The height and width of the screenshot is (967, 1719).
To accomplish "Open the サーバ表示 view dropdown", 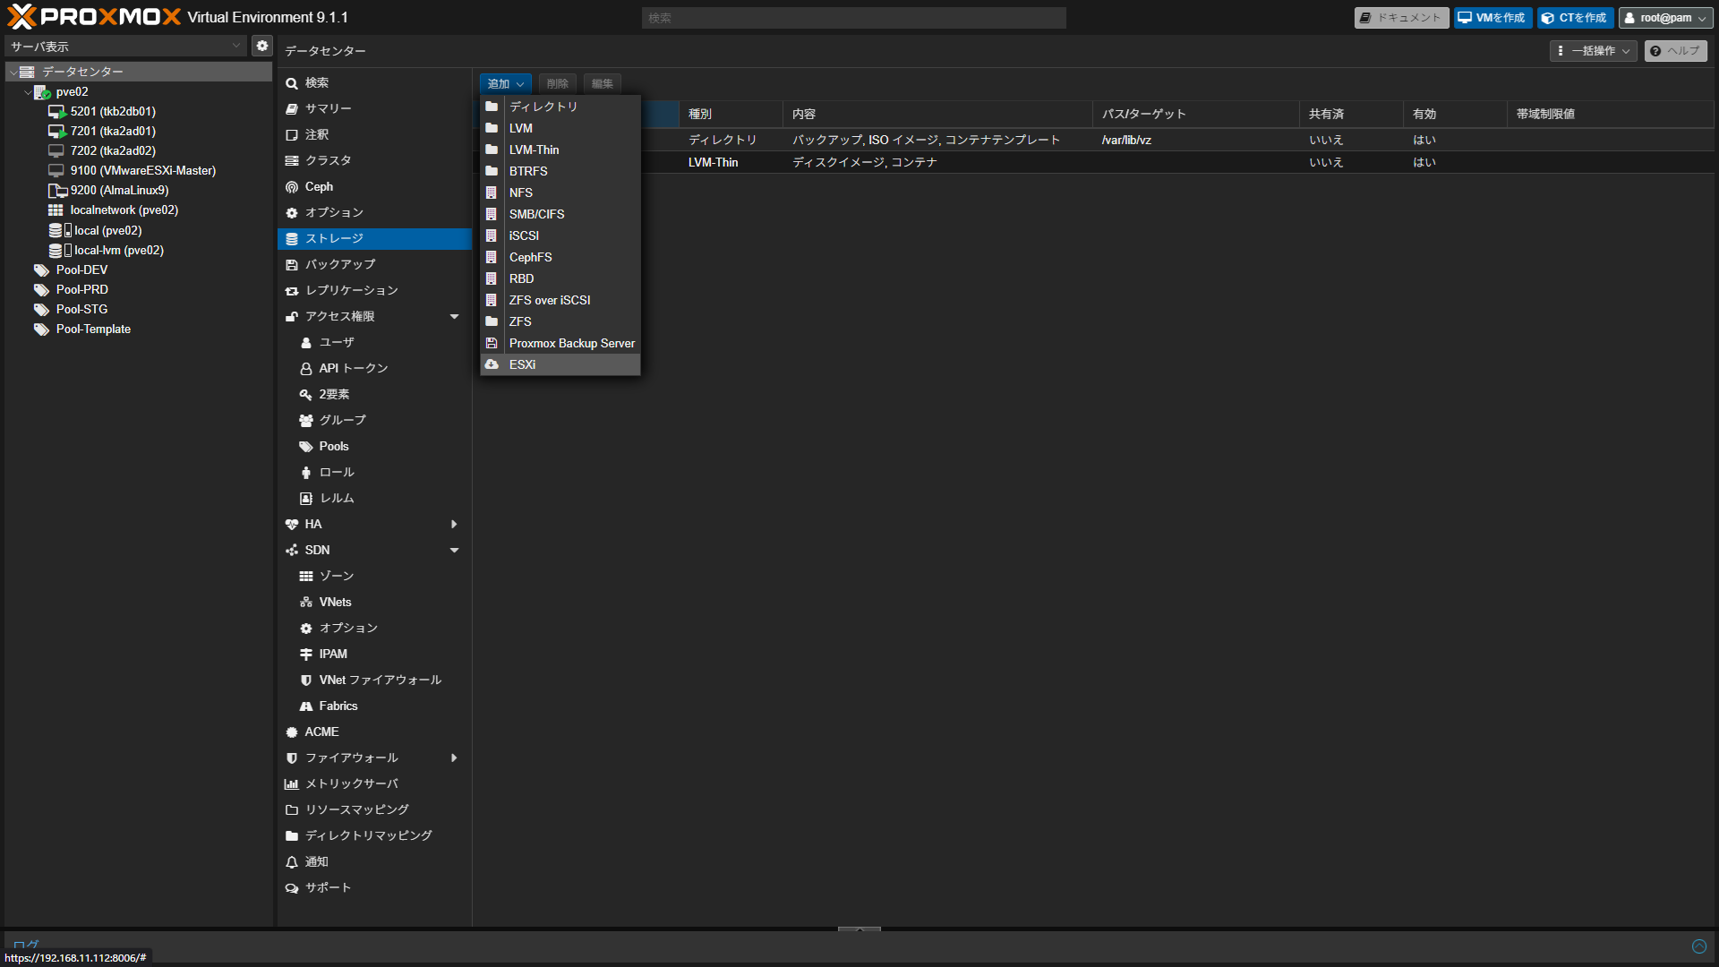I will click(125, 46).
